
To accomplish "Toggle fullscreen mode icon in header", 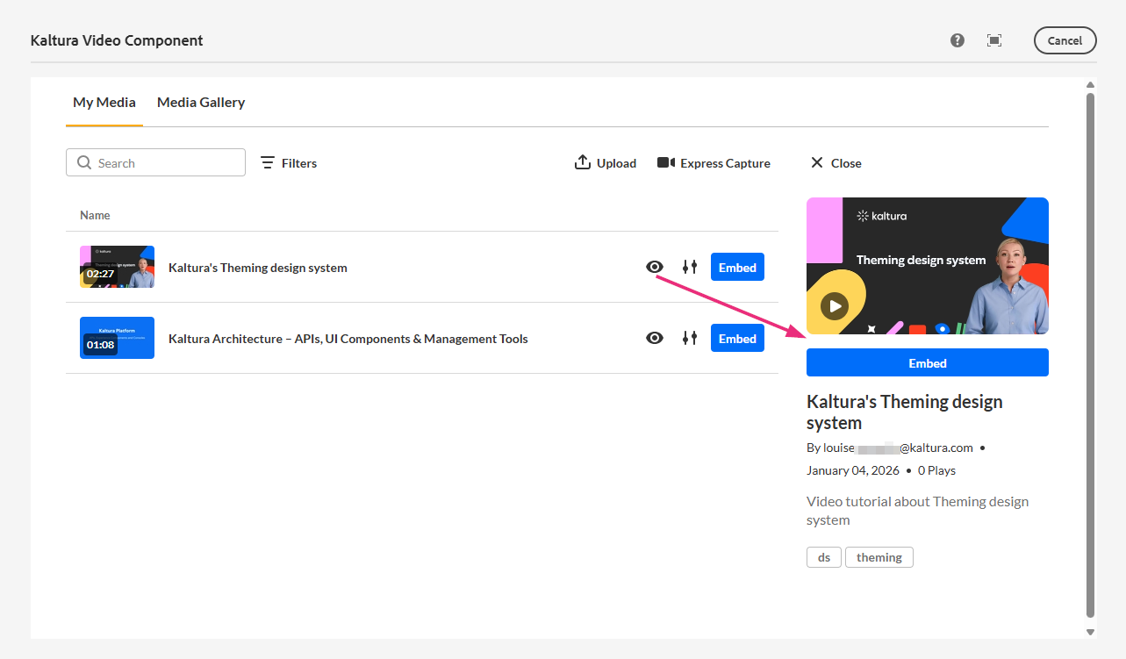I will click(x=994, y=40).
